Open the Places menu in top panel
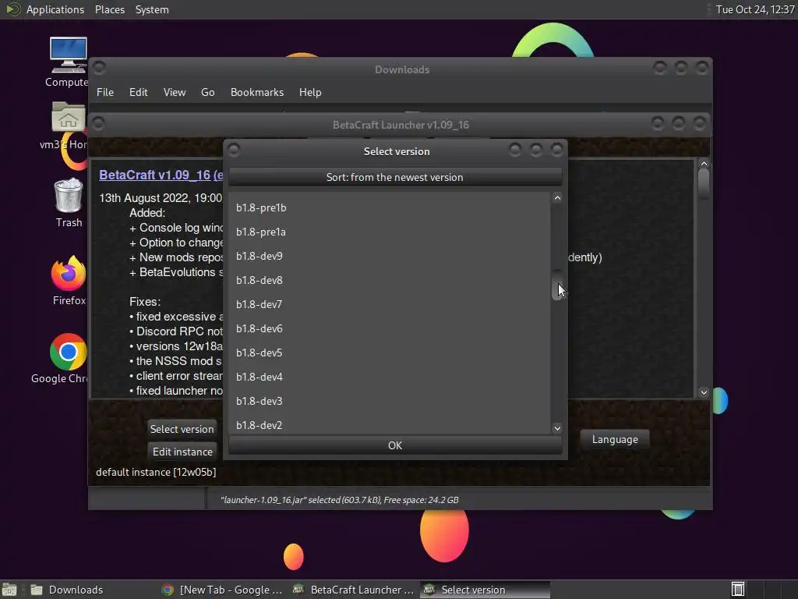 (x=110, y=9)
